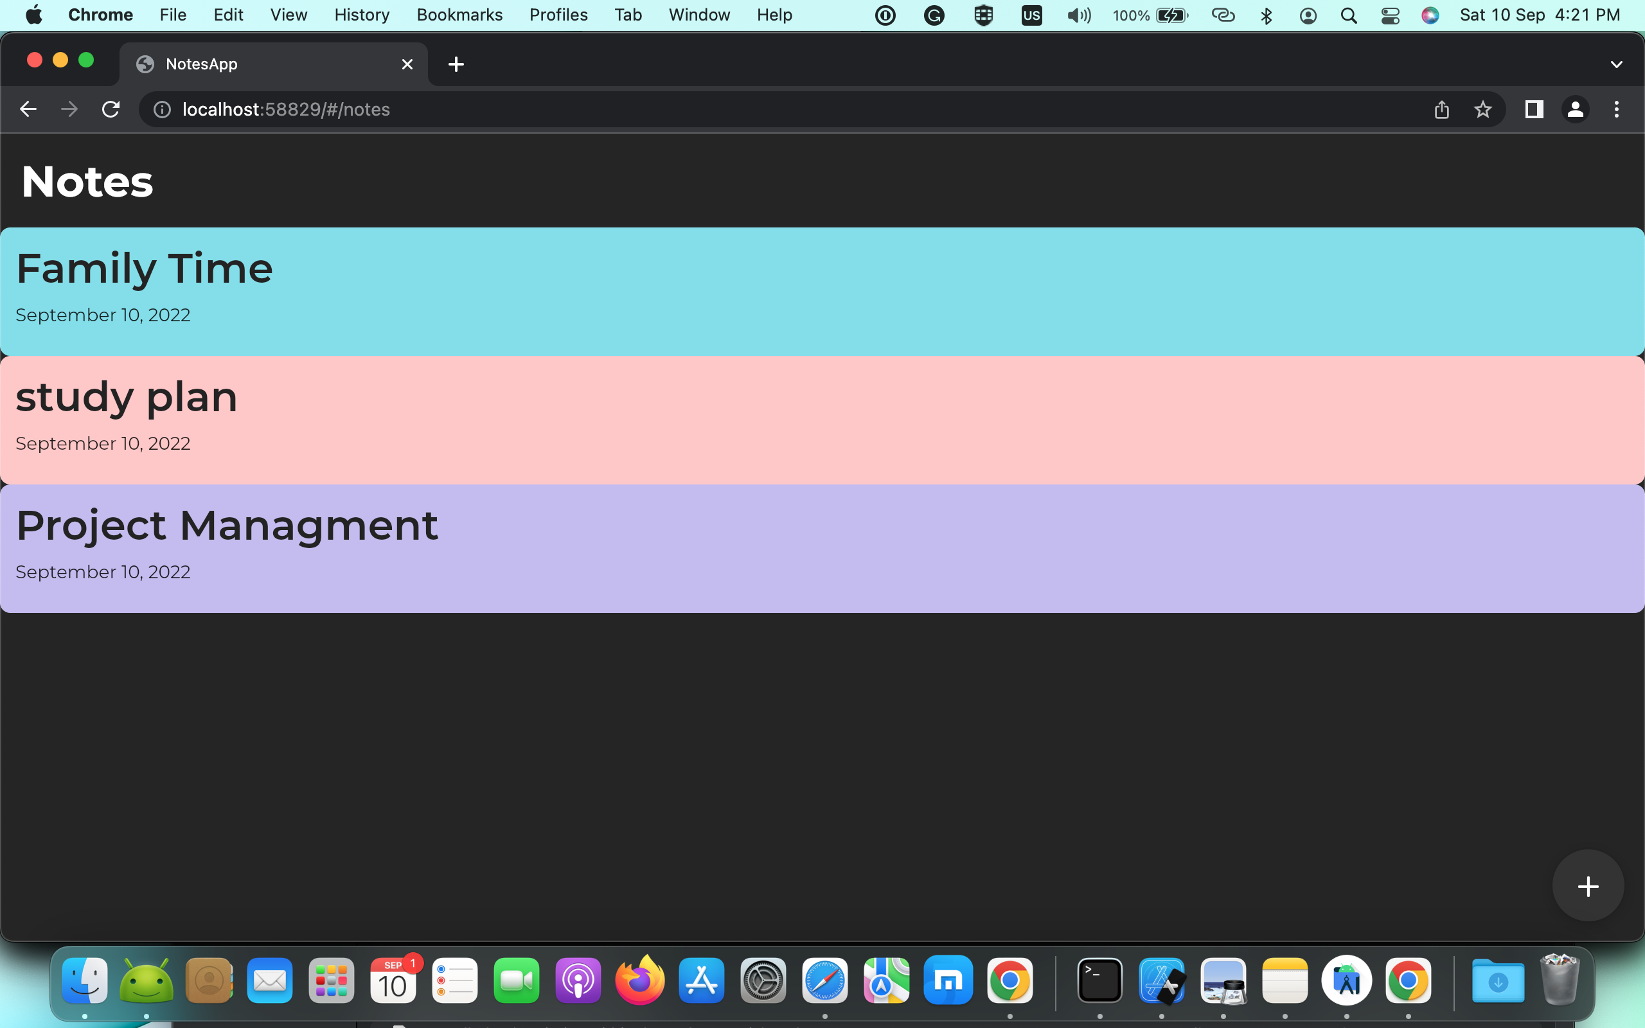Open a new browser tab
Screen dimensions: 1645x1028
(x=456, y=65)
